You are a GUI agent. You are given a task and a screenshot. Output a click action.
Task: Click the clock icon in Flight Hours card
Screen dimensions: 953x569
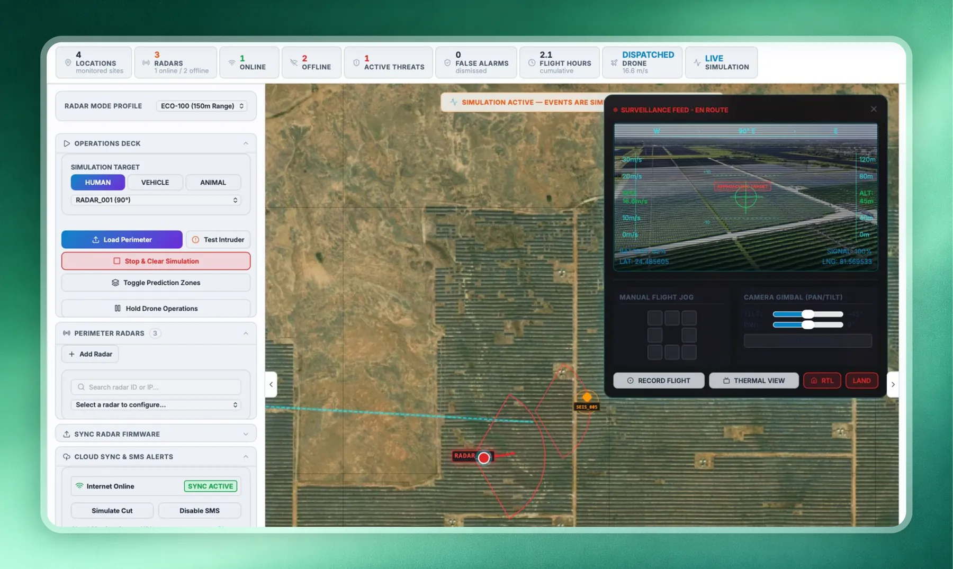coord(532,62)
